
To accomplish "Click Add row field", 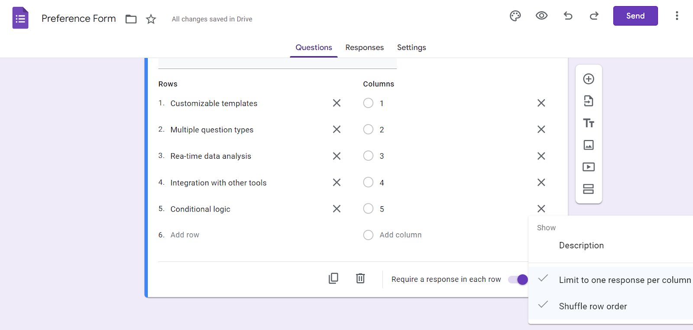I will click(185, 235).
